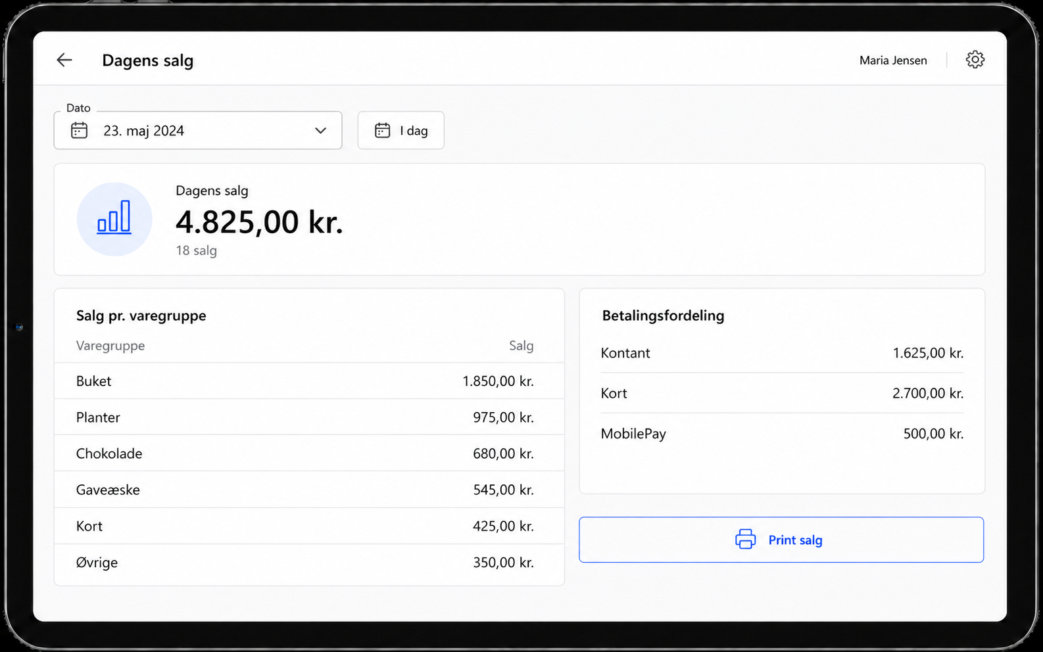This screenshot has width=1043, height=652.
Task: Open the Dato field showing 23. maj 2024
Action: click(x=198, y=130)
